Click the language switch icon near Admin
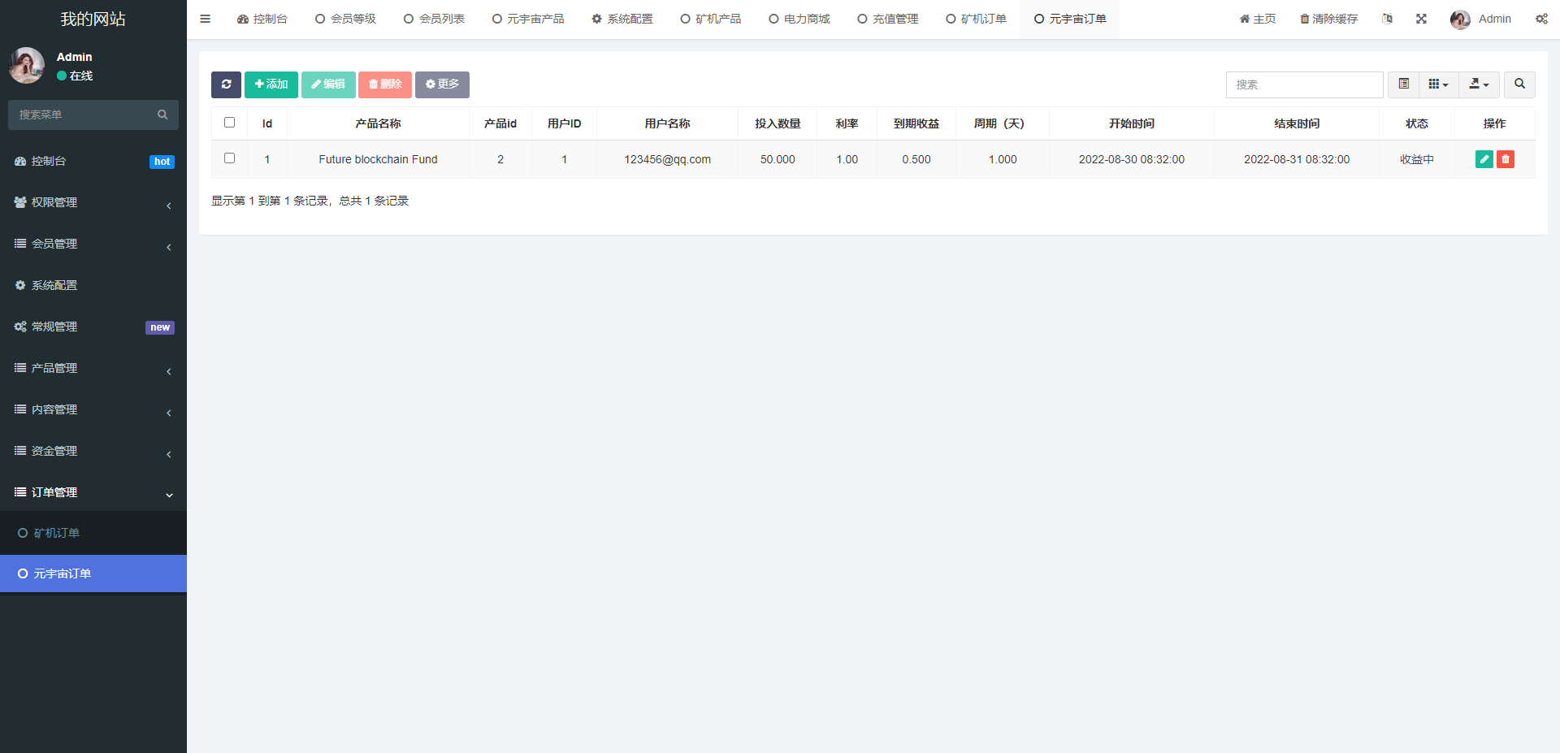The height and width of the screenshot is (753, 1560). 1387,18
